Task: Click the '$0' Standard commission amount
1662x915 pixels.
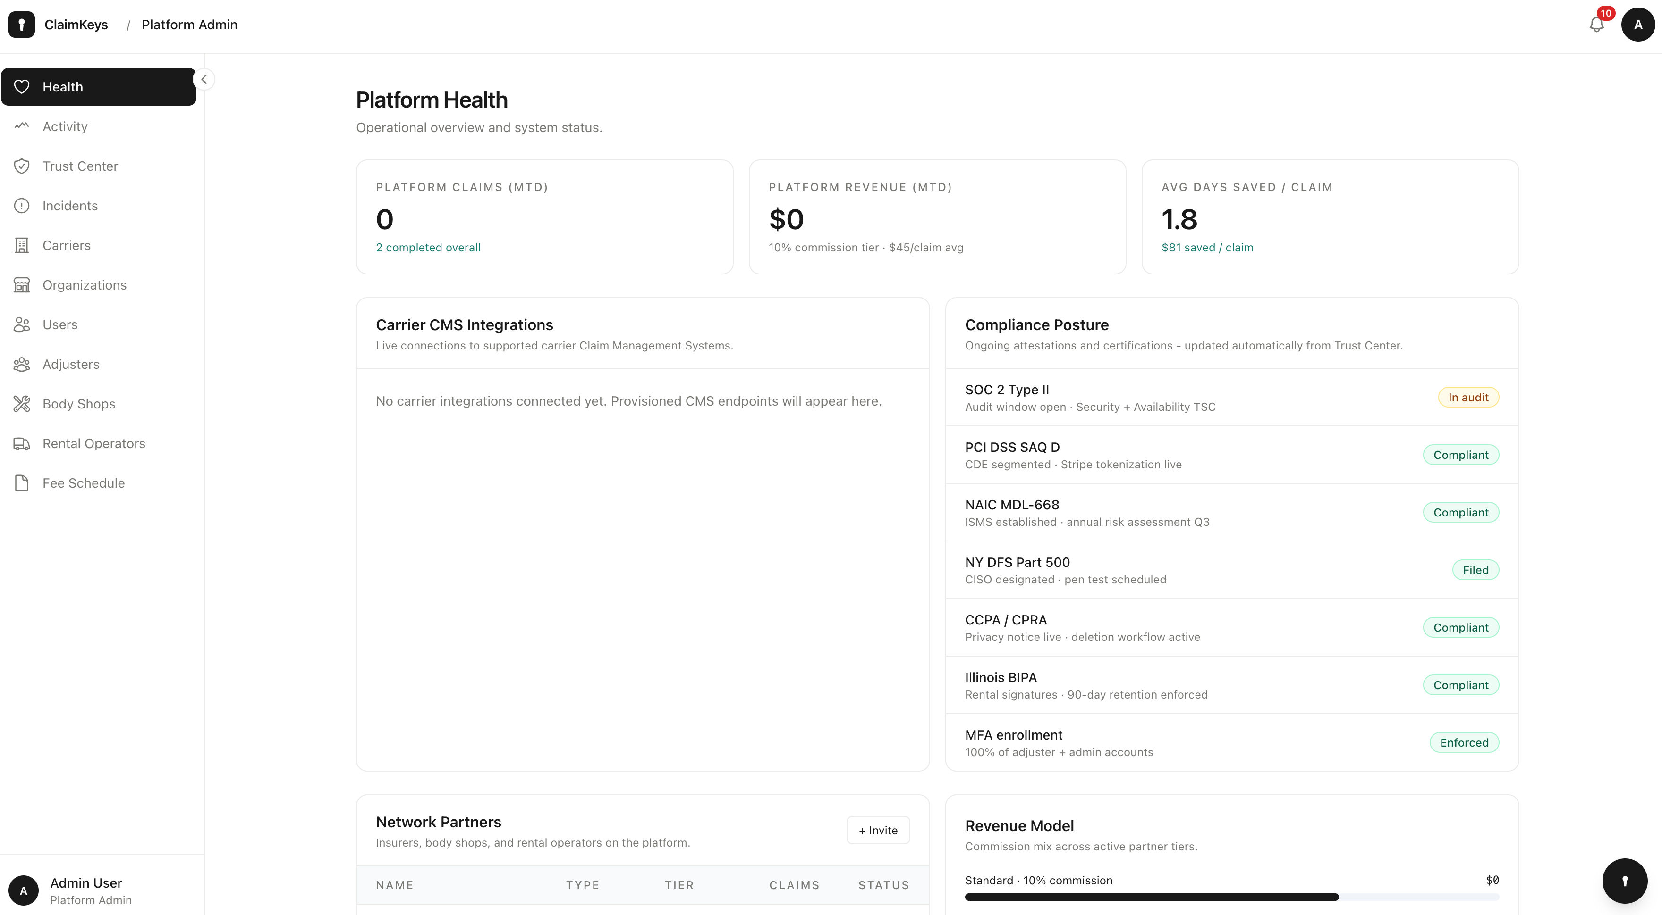Action: point(1492,880)
